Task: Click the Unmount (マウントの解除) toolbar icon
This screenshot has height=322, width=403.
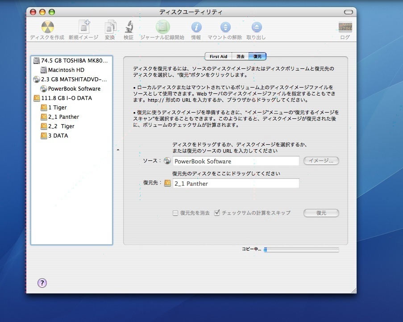Action: coord(225,27)
